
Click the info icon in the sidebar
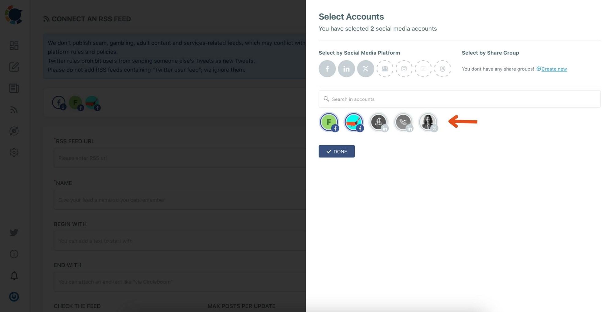[x=14, y=254]
